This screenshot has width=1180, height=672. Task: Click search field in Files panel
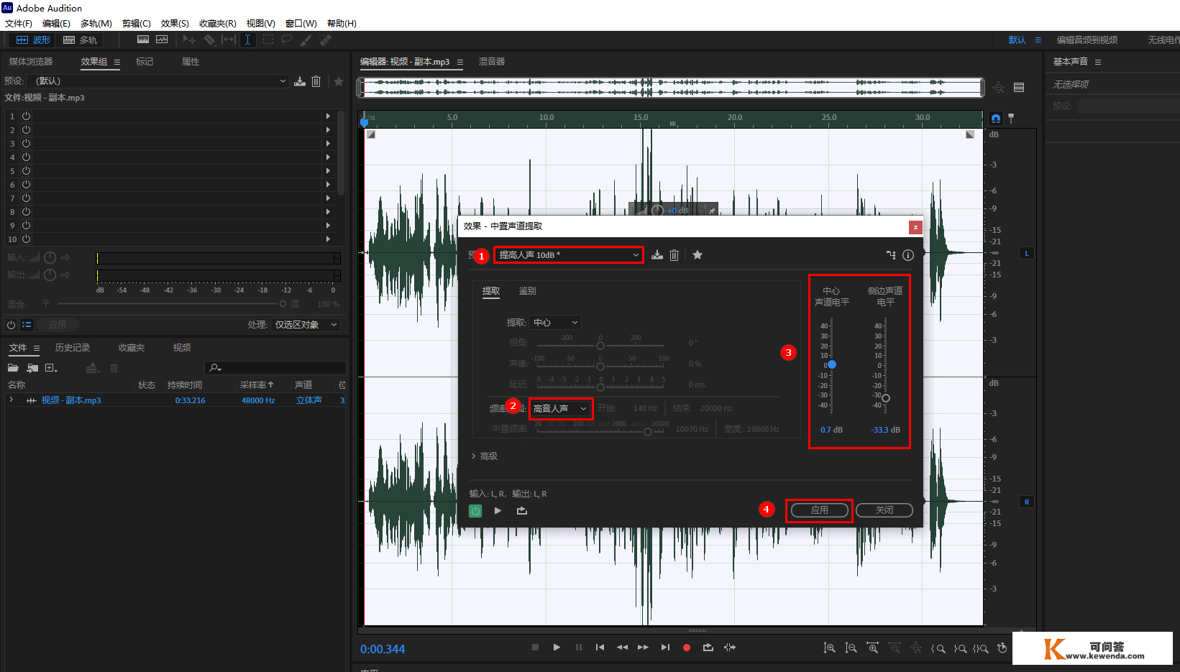[275, 368]
